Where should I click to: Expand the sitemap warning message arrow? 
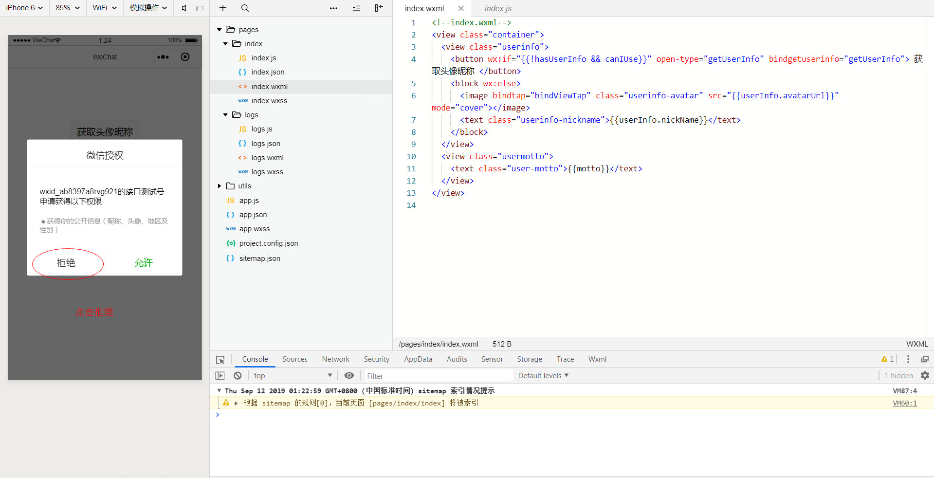pos(236,403)
